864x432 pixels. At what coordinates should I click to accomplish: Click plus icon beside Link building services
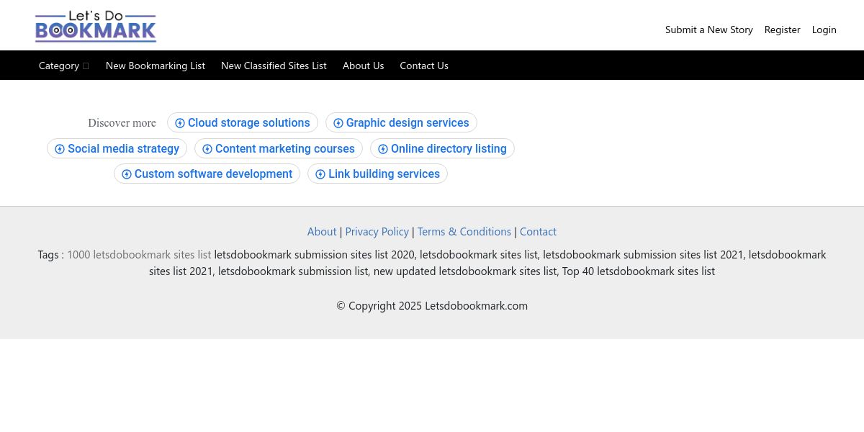click(x=320, y=174)
